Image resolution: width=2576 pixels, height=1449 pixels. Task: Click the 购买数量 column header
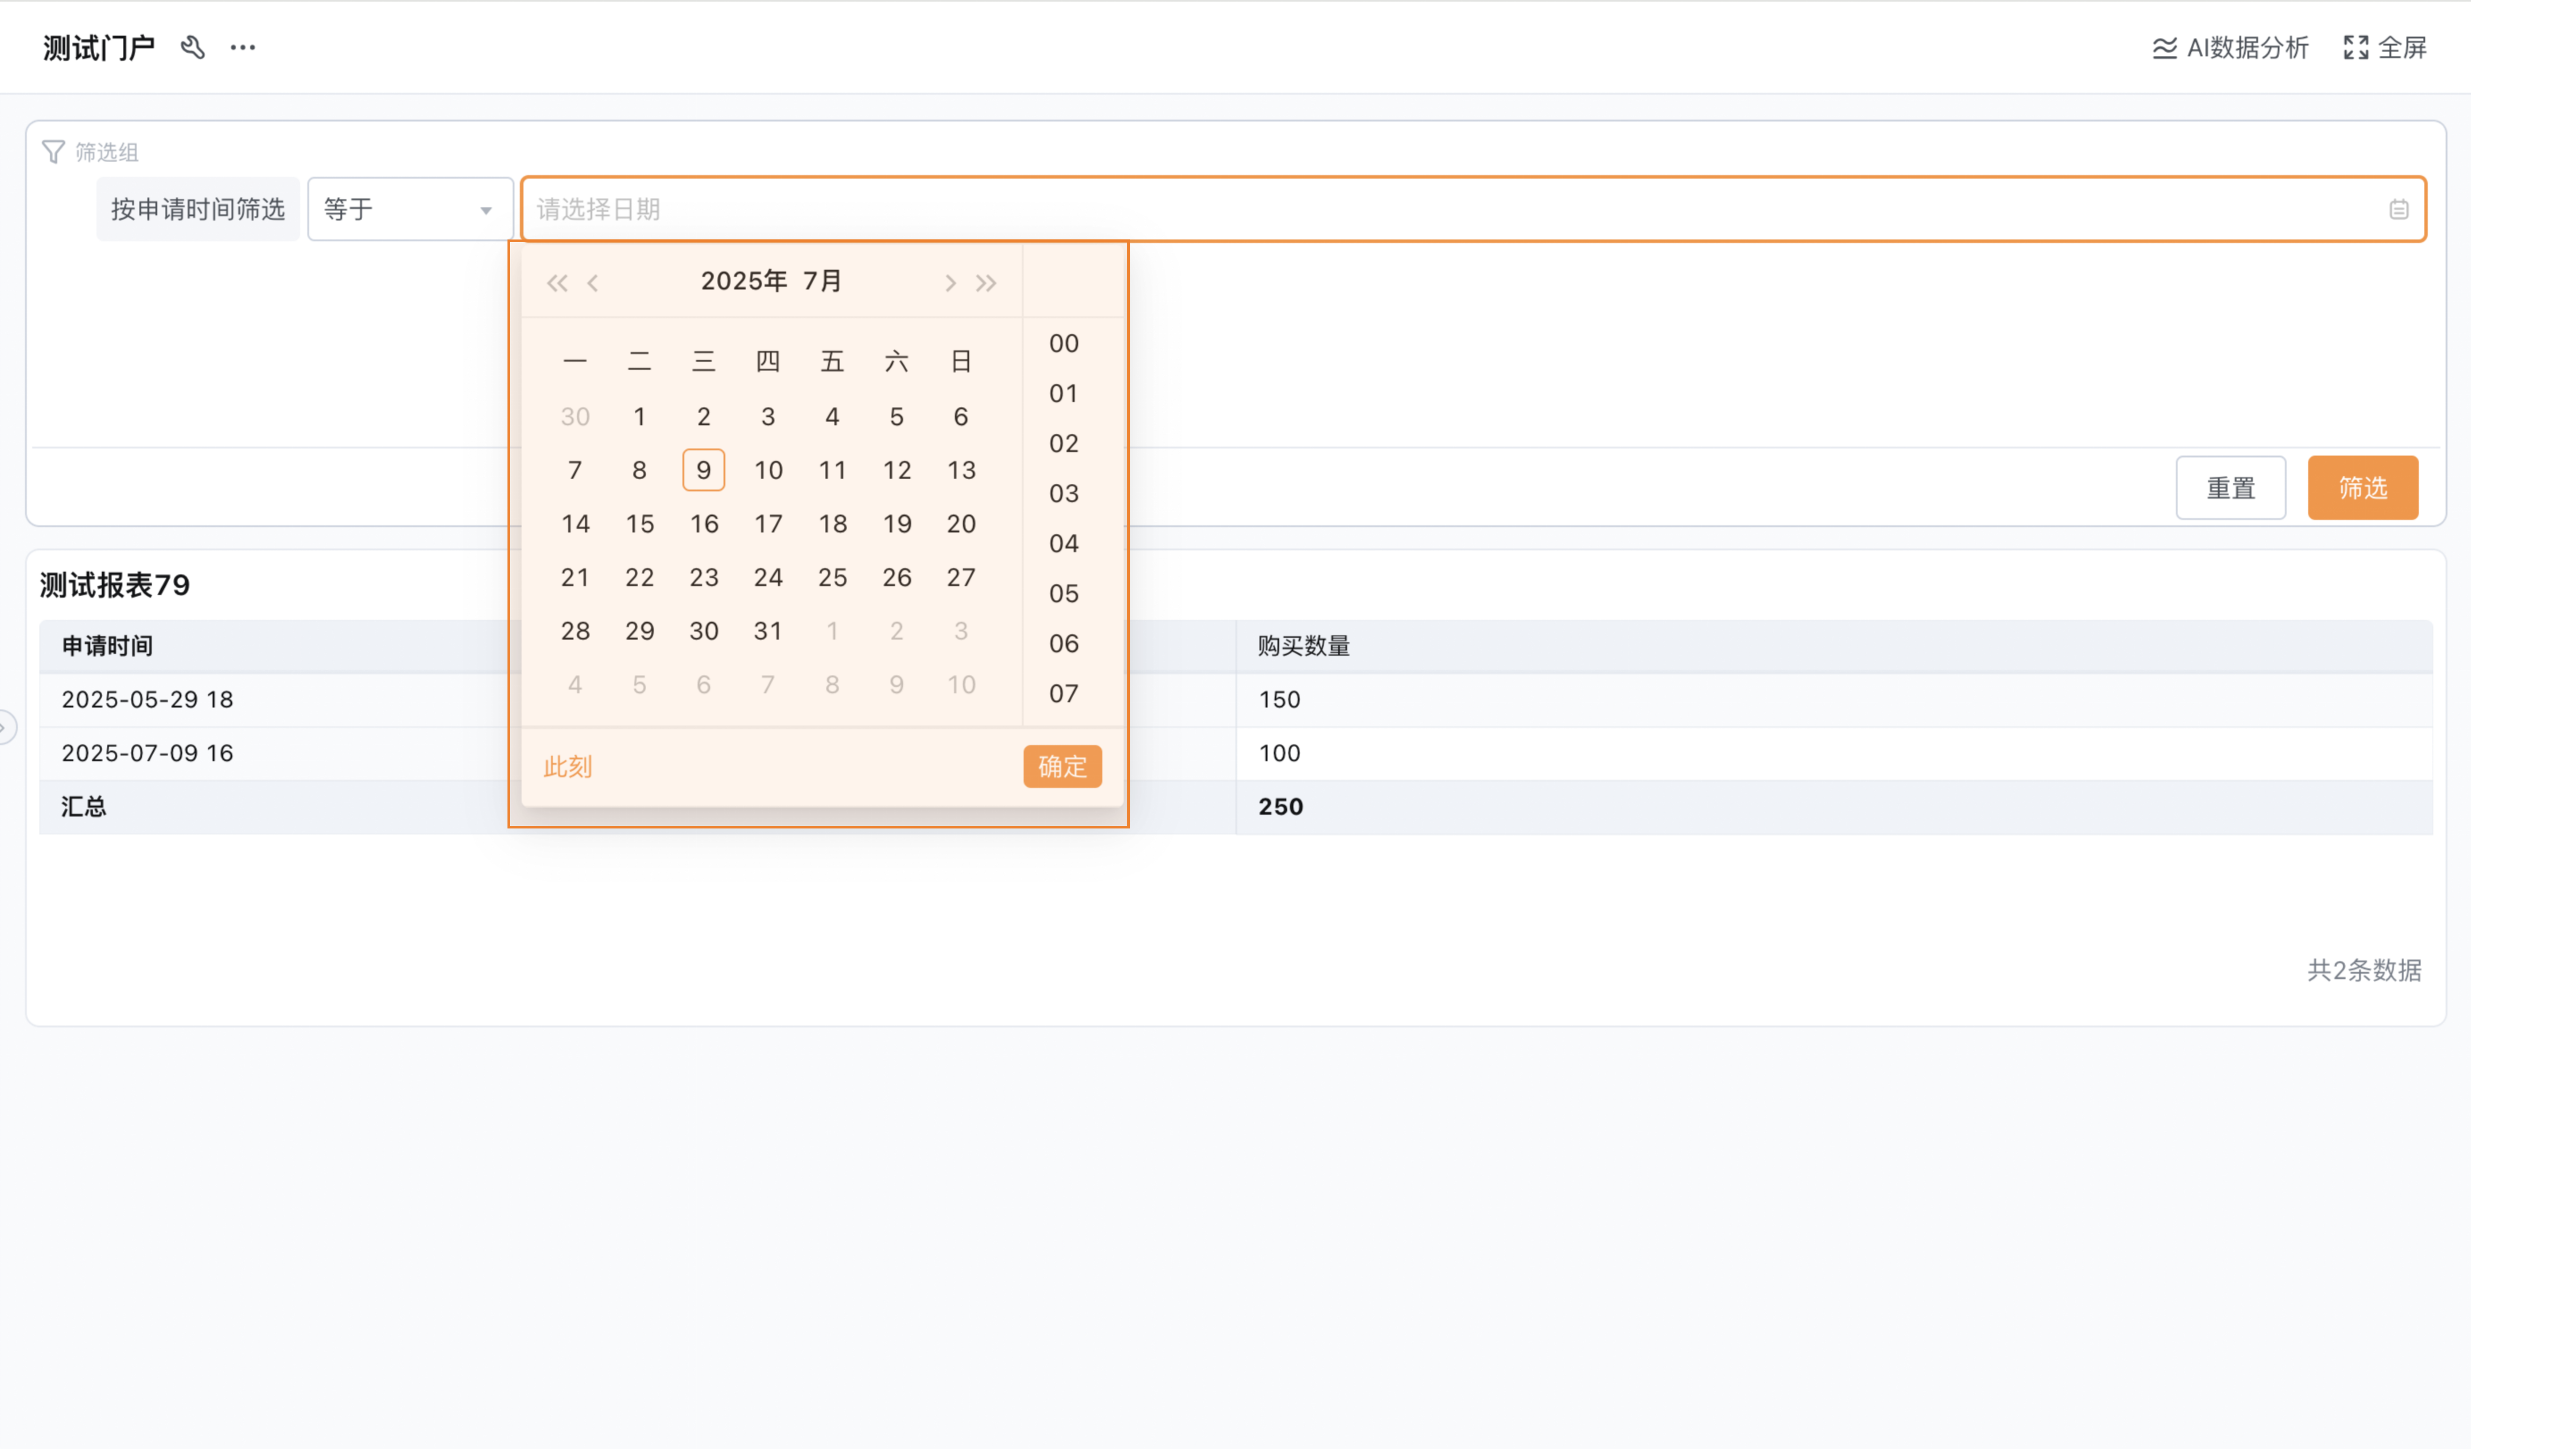(1304, 646)
